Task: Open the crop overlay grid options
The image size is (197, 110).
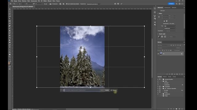Action: (60, 4)
